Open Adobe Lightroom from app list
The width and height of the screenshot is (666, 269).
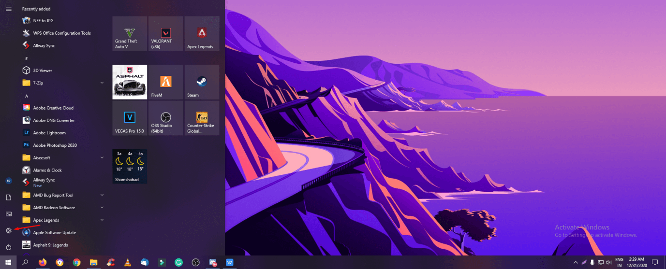coord(49,133)
